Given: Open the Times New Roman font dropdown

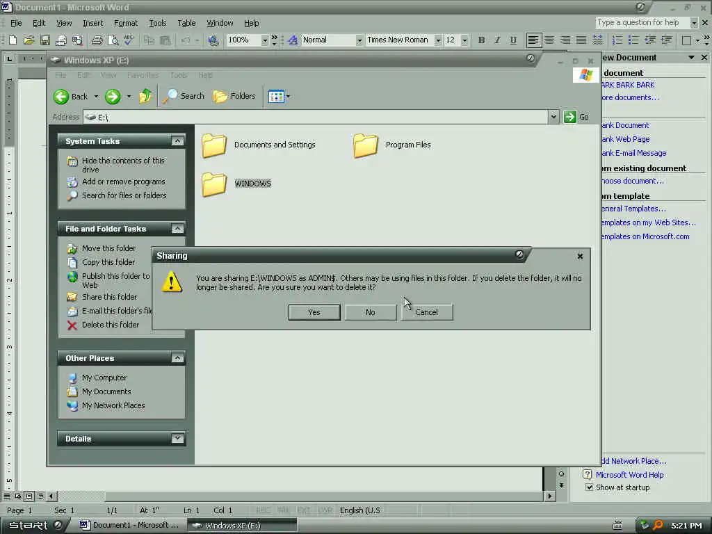Looking at the screenshot, I should point(438,40).
